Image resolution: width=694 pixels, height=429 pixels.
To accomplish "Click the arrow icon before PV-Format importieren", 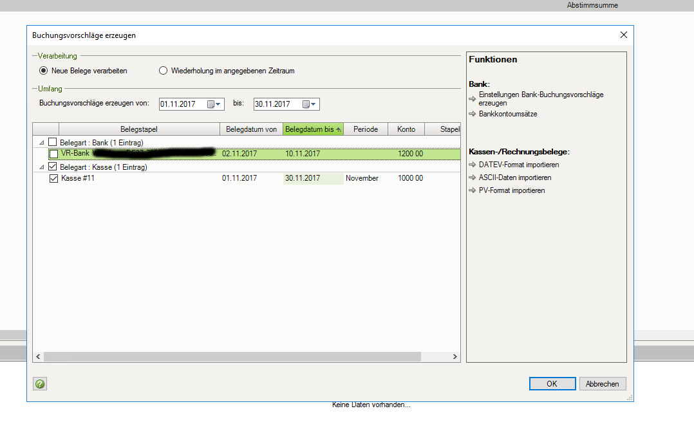I will tap(473, 190).
